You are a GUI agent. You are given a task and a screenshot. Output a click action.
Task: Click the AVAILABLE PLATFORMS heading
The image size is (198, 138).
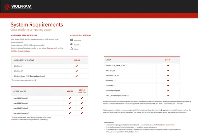[81, 36]
